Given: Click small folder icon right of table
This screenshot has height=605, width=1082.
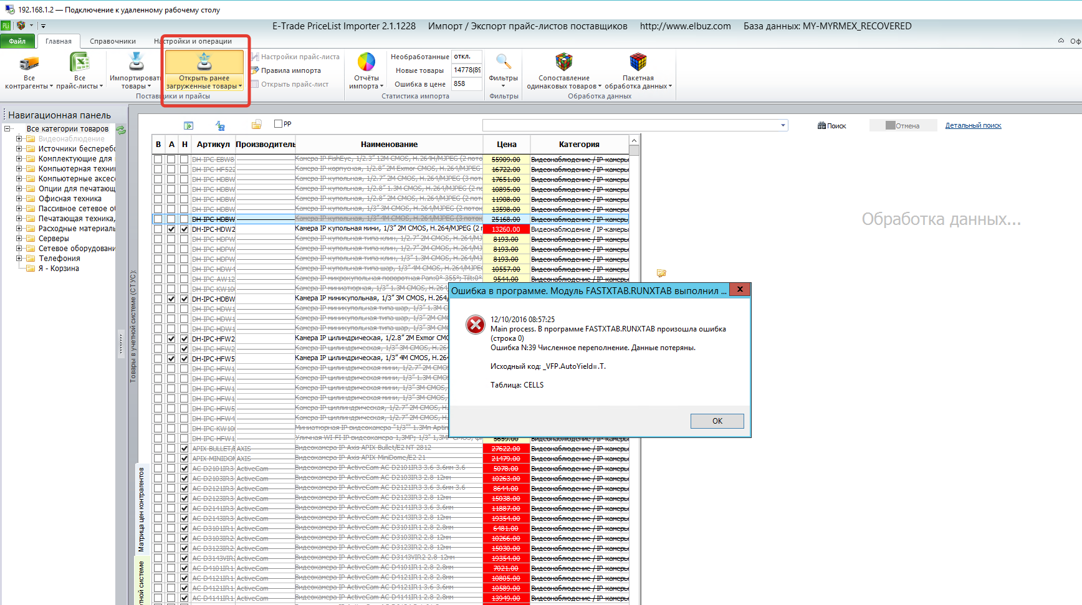Looking at the screenshot, I should (661, 273).
